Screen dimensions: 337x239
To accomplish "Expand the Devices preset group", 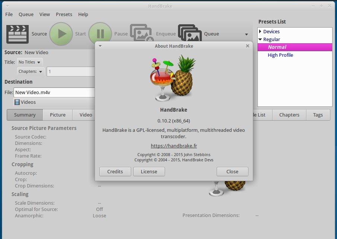I will coord(260,31).
